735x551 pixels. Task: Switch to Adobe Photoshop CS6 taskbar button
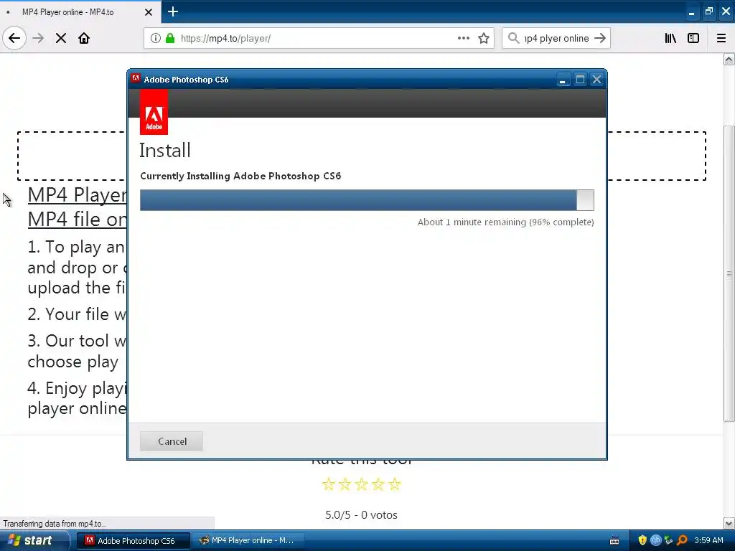[134, 541]
